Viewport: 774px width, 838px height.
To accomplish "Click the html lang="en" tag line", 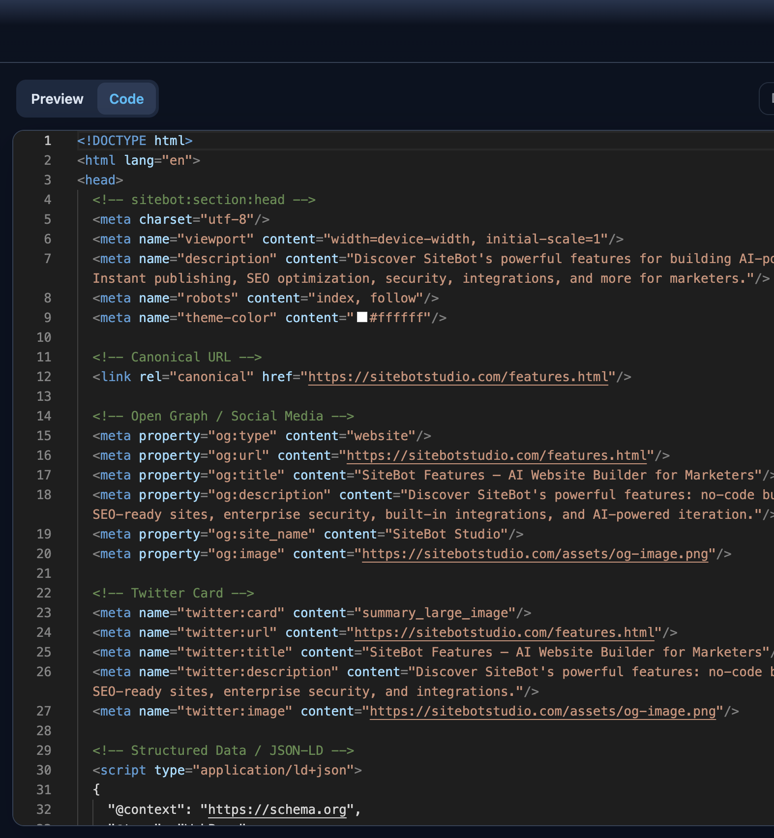I will [x=139, y=160].
